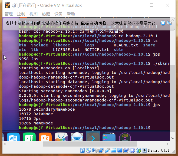Click the sbin directory name
Image resolution: width=178 pixels, height=156 pixels.
point(119,50)
